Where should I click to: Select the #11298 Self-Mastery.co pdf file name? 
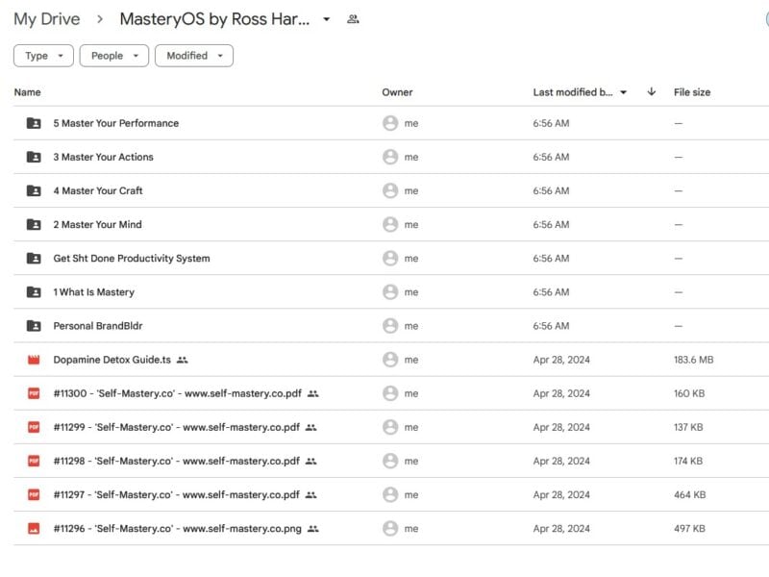click(177, 462)
